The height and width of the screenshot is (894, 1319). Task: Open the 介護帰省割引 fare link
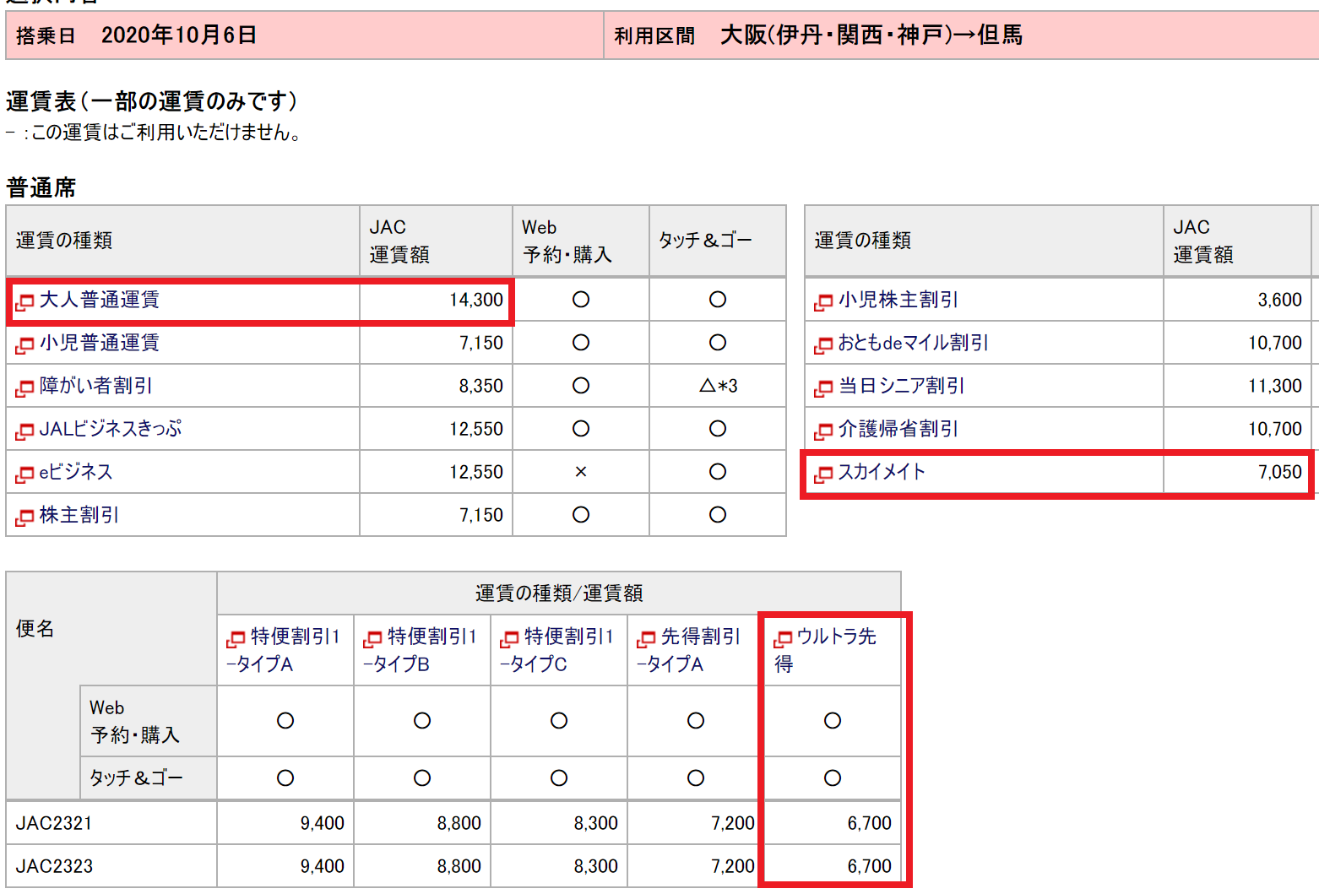pos(897,429)
